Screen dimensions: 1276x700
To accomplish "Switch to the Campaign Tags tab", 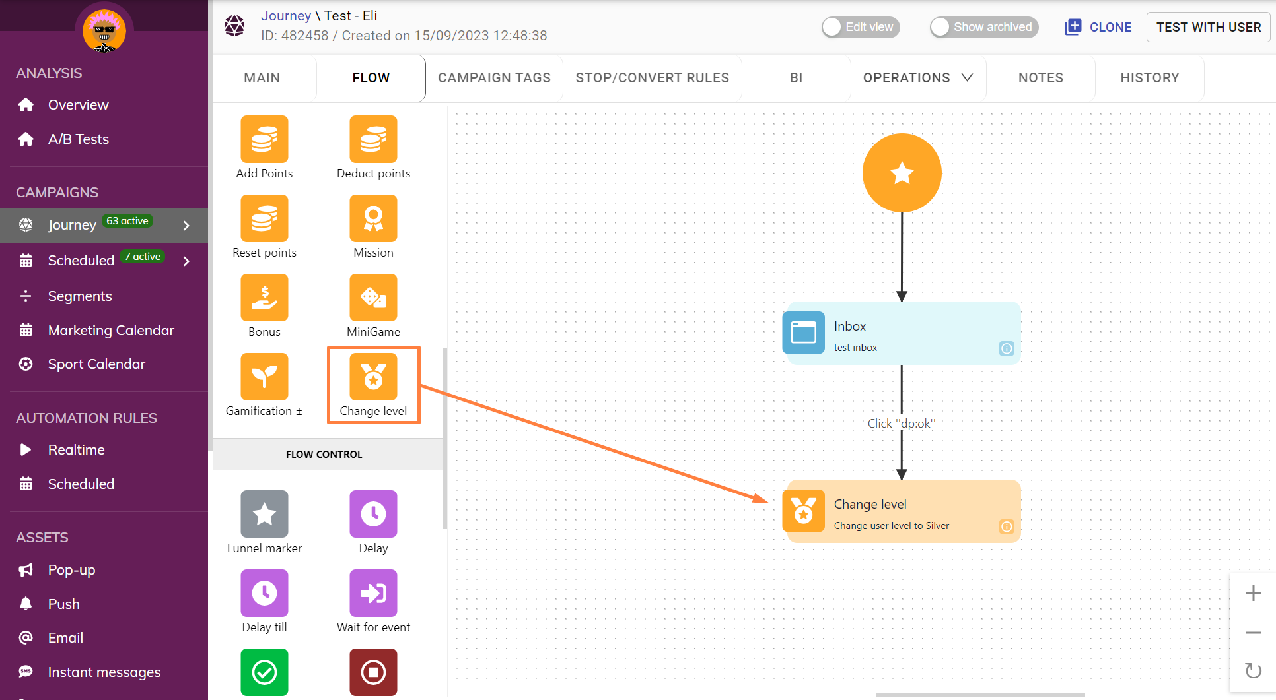I will 494,78.
